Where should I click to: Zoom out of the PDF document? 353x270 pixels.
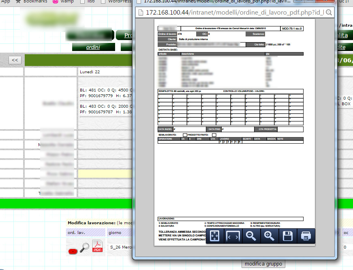[251, 236]
